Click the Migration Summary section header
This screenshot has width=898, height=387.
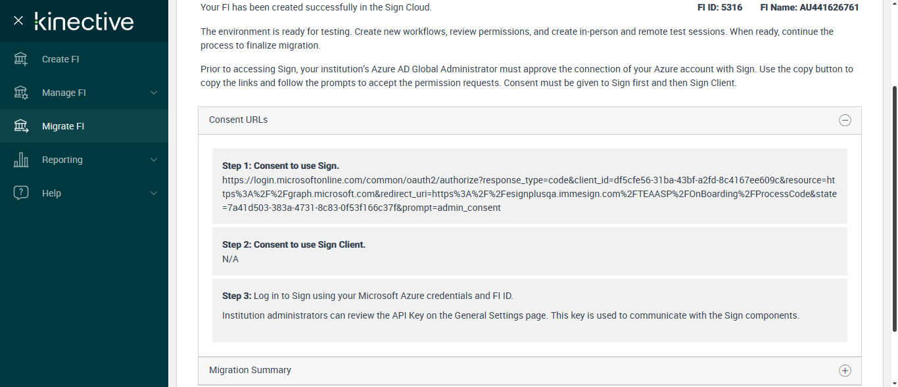pyautogui.click(x=250, y=371)
